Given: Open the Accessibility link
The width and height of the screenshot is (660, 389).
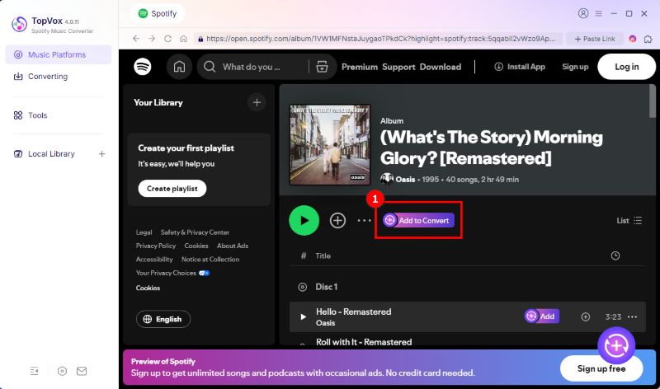Looking at the screenshot, I should 154,260.
